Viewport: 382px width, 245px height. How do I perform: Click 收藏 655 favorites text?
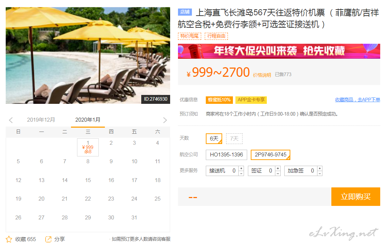tap(26, 239)
